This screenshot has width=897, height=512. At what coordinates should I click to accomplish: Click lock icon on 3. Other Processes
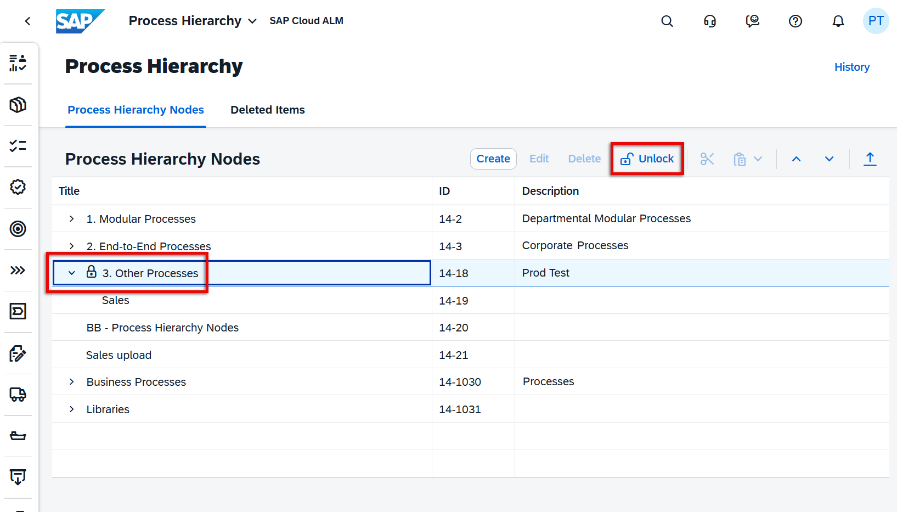(x=92, y=272)
